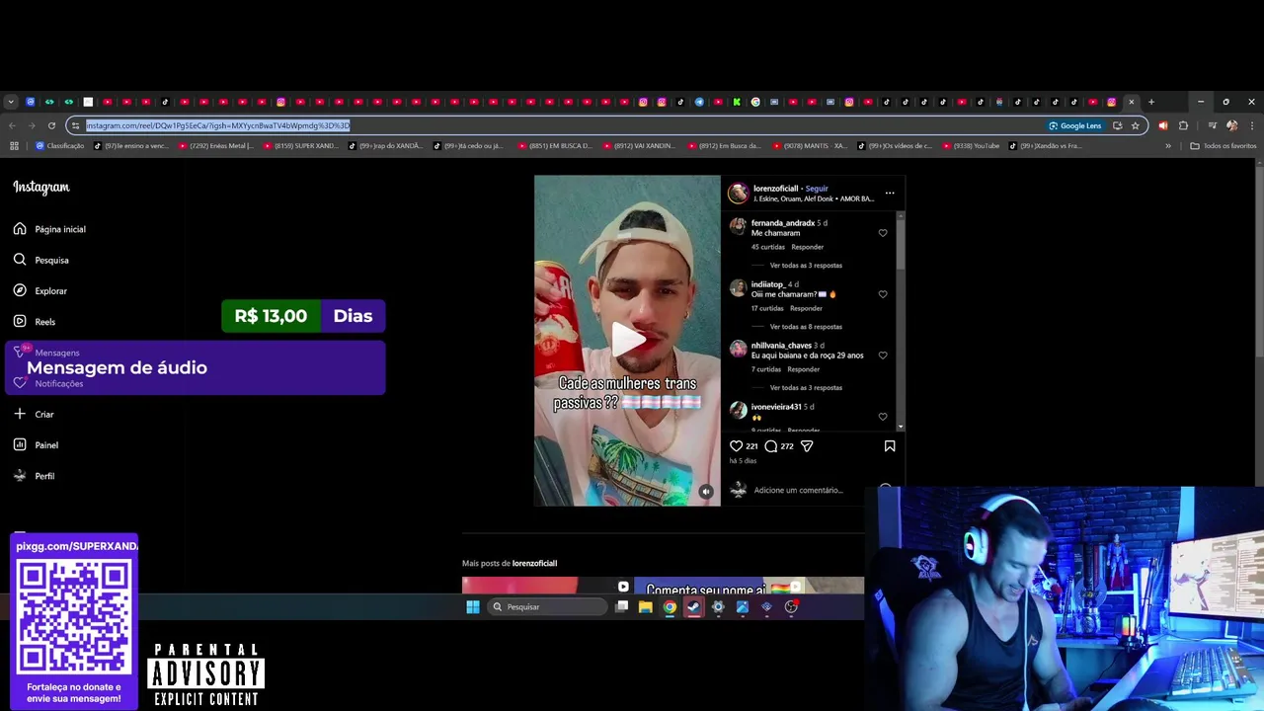
Task: Click Criar plus icon in sidebar
Action: (20, 414)
